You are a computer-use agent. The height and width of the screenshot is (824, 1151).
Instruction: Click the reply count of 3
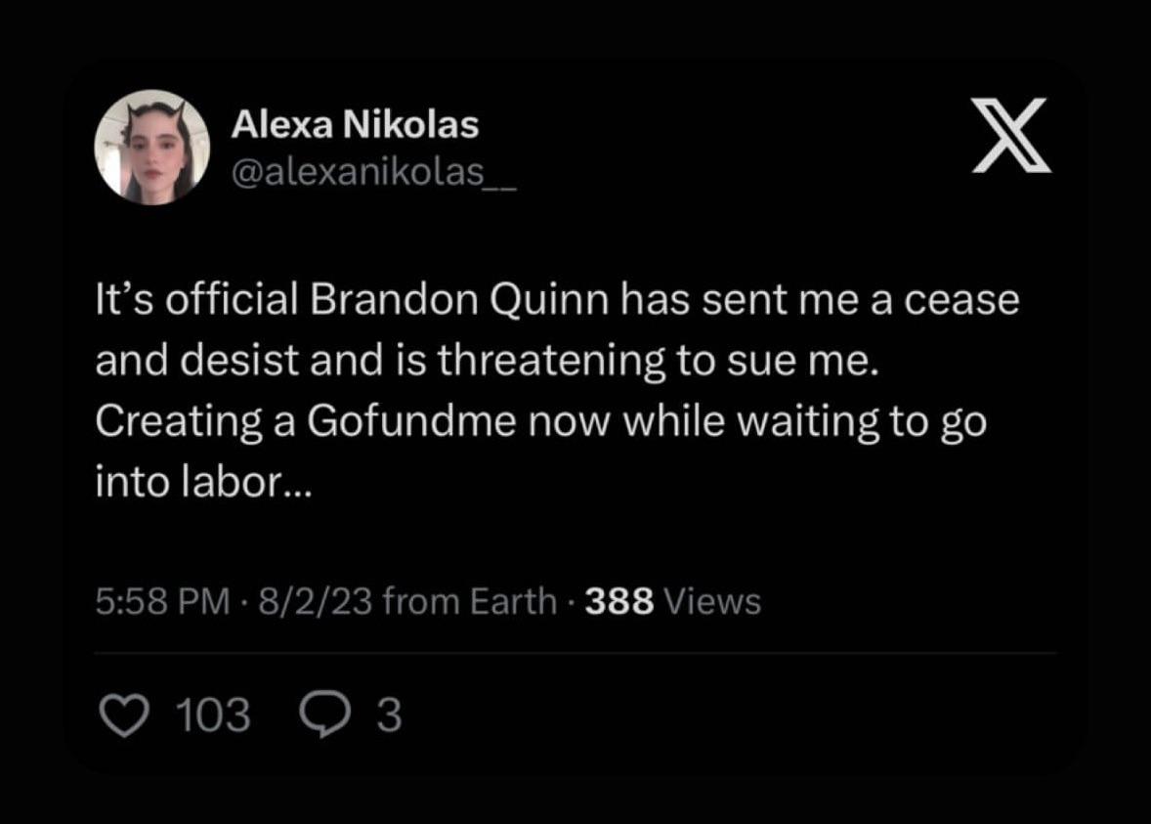pyautogui.click(x=388, y=716)
